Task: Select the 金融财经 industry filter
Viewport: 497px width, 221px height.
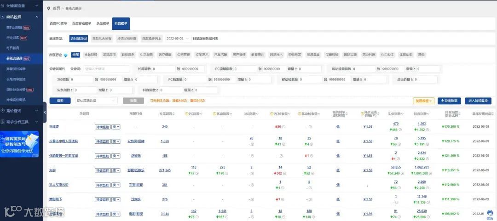Action: [x=91, y=55]
